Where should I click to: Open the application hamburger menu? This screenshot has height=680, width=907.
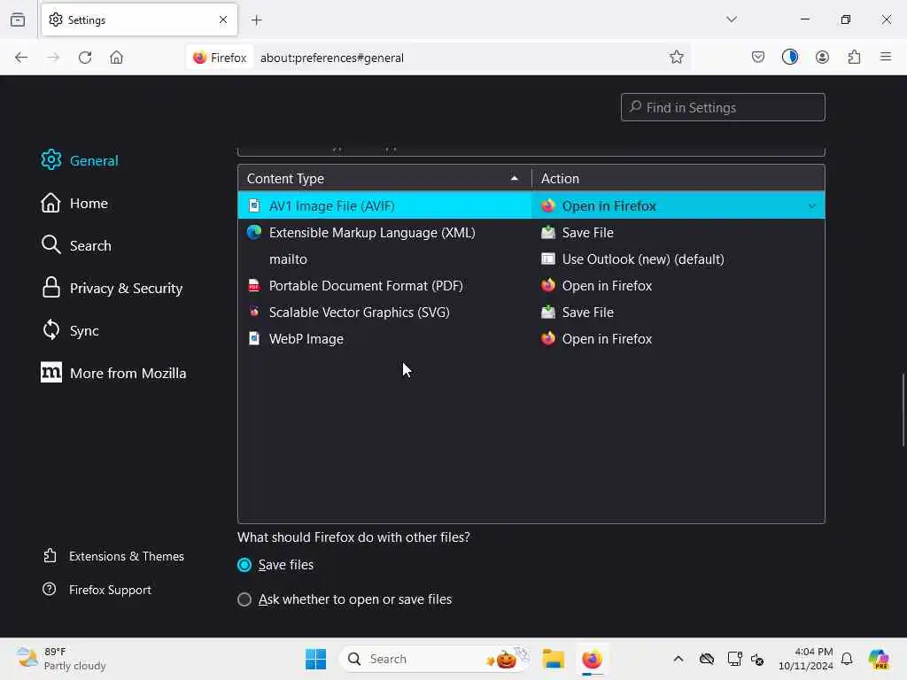pyautogui.click(x=886, y=57)
